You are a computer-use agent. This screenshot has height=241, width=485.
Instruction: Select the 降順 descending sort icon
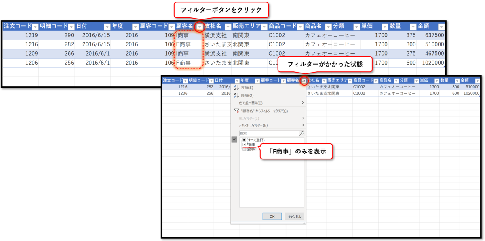point(236,95)
